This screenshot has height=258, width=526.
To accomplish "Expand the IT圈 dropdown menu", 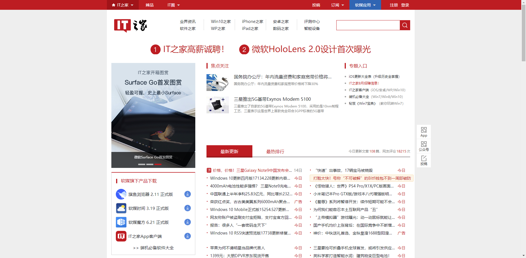I will click(174, 5).
